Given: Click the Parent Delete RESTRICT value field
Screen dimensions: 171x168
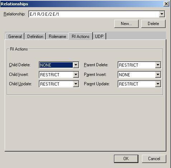Looking at the screenshot, I should 137,65.
